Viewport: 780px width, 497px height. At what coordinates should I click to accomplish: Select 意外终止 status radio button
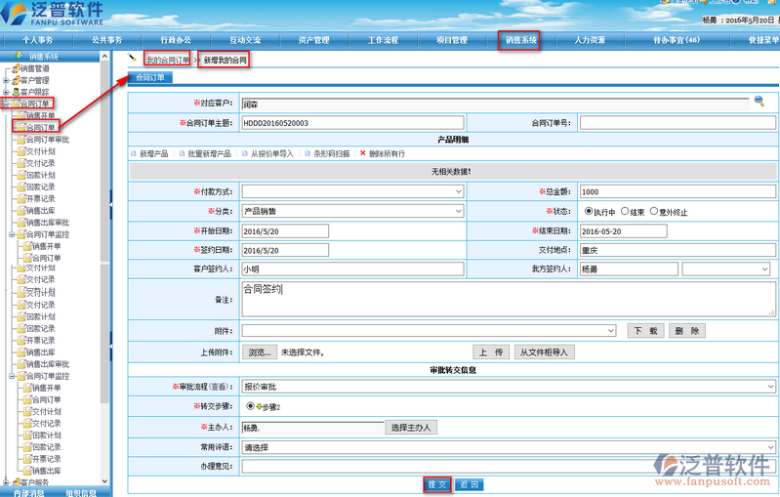tap(657, 211)
